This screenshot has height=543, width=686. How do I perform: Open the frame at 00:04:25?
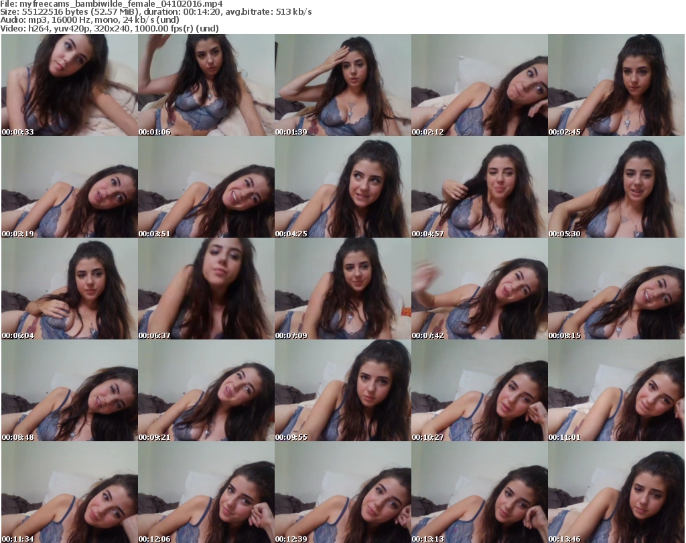pos(342,188)
